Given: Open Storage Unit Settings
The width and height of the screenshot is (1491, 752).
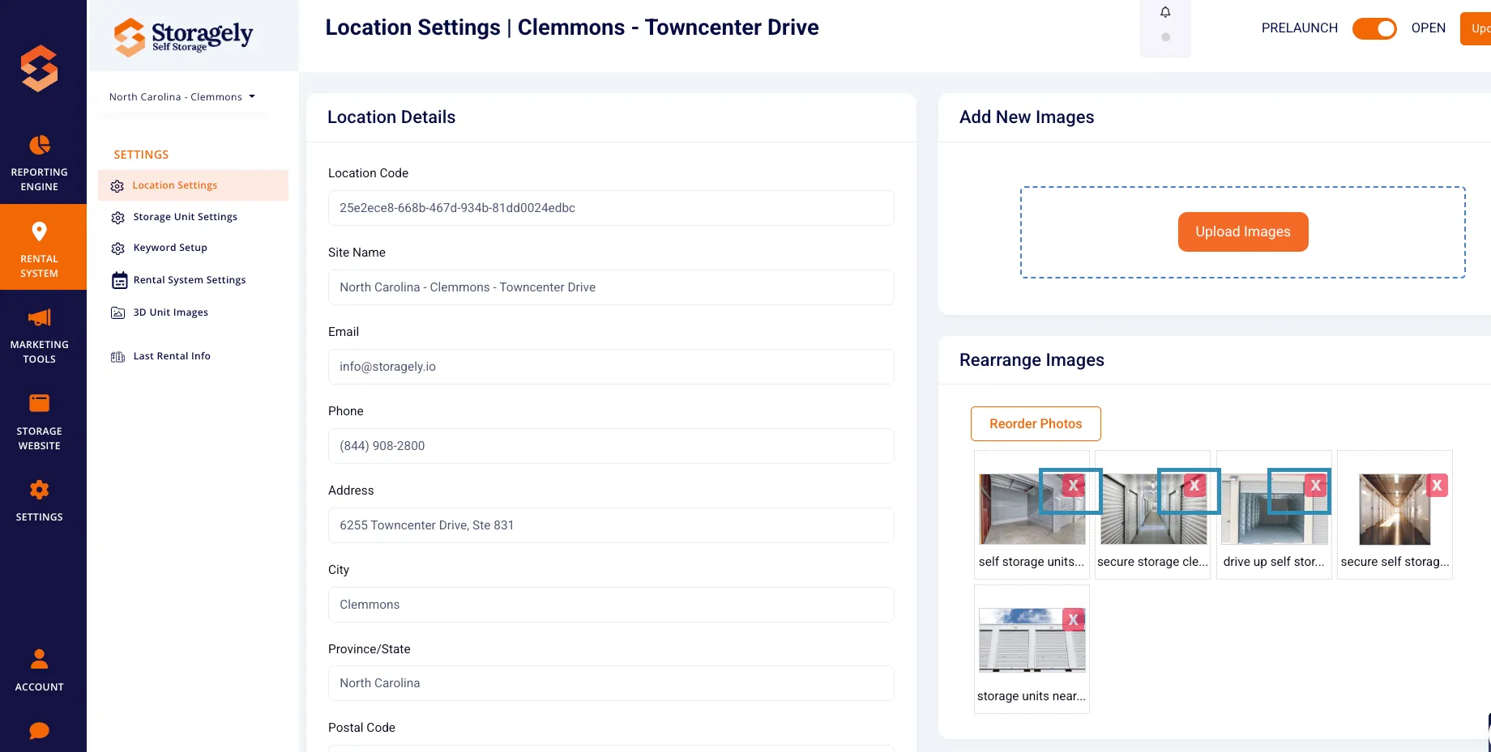Looking at the screenshot, I should pyautogui.click(x=185, y=217).
